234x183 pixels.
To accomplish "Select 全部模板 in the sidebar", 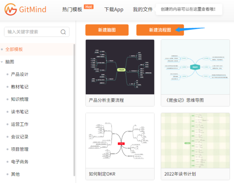I will click(x=14, y=49).
